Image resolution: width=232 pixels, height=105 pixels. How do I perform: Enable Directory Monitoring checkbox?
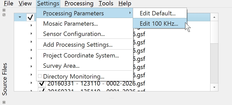[x=40, y=76]
